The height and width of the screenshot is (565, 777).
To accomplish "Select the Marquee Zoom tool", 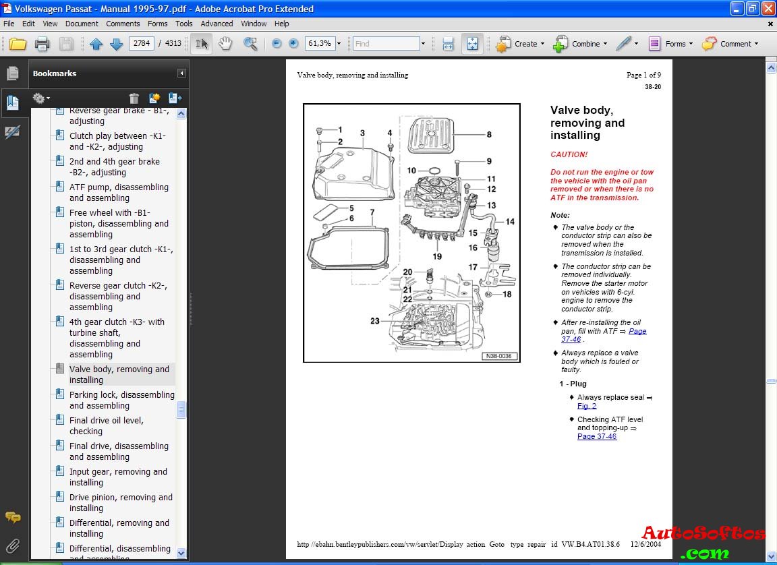I will [x=250, y=44].
